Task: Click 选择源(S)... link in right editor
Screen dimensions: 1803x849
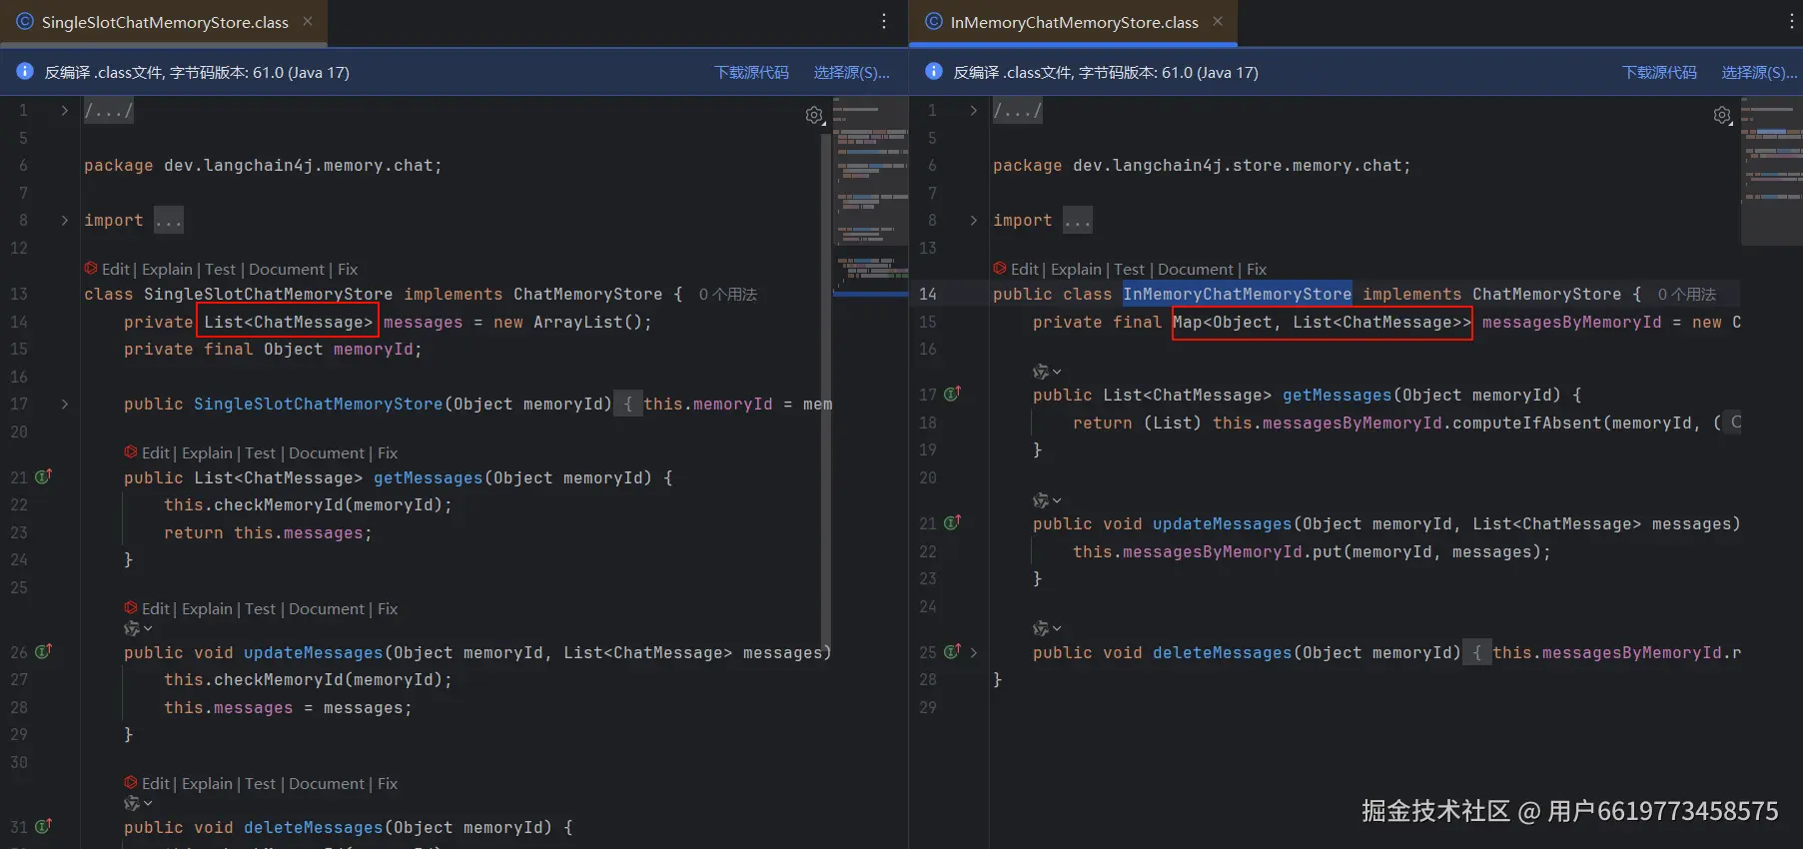Action: click(x=1759, y=72)
